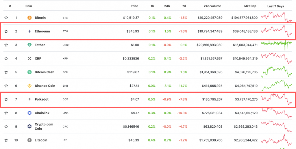296x149 pixels.
Task: Open Ethereum's last 7 days sparkline chart
Action: [277, 31]
